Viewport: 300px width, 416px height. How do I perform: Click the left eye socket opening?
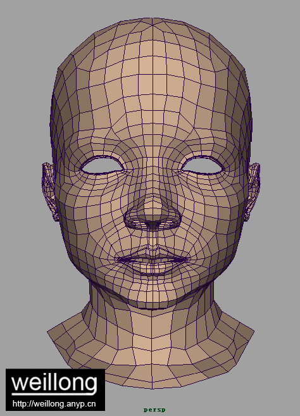click(x=102, y=166)
